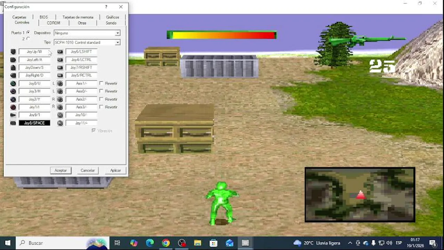
Task: Click the D-pad Right icon beside JoyRight/D
Action: tap(13, 75)
